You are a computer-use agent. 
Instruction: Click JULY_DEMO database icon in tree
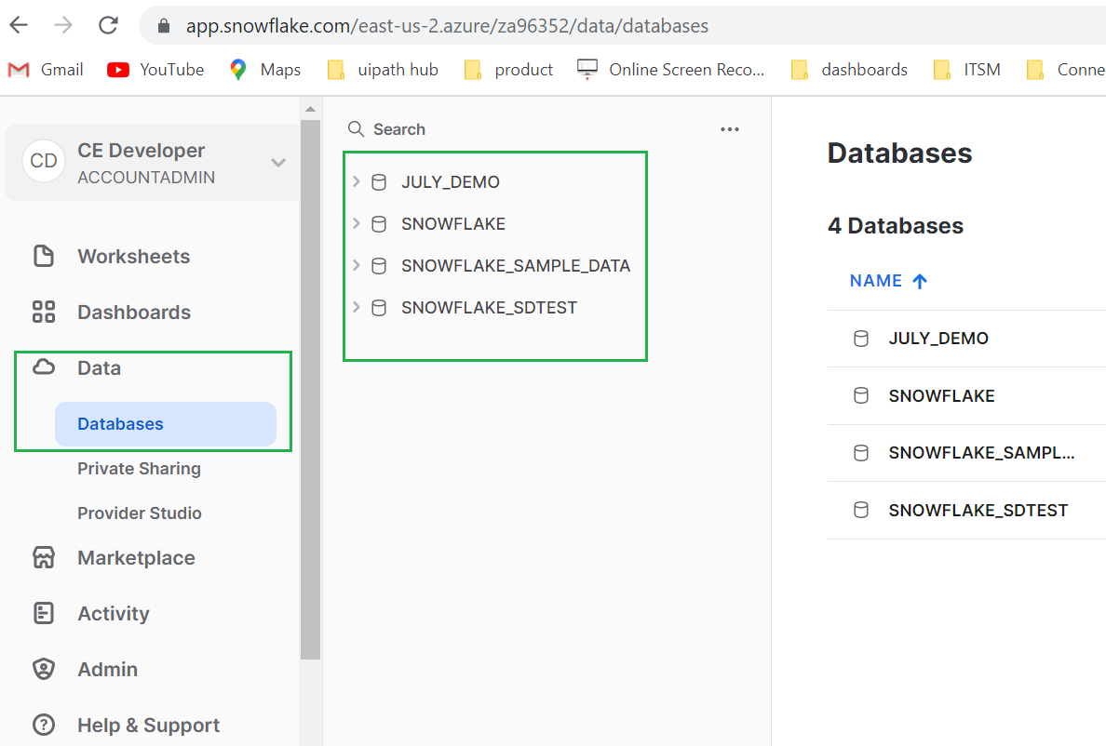pos(379,182)
